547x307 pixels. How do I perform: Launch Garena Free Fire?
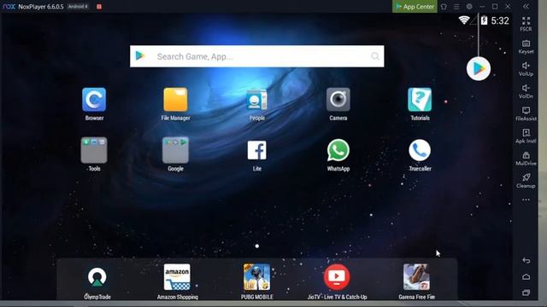pos(416,277)
